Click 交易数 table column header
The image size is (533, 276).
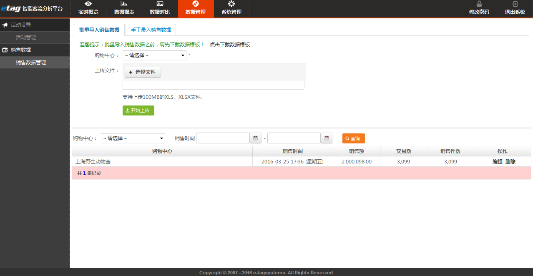click(404, 151)
